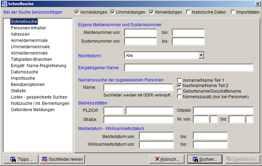262x166 pixels.
Task: Open Gefundene Meldungen list entry
Action: click(33, 110)
